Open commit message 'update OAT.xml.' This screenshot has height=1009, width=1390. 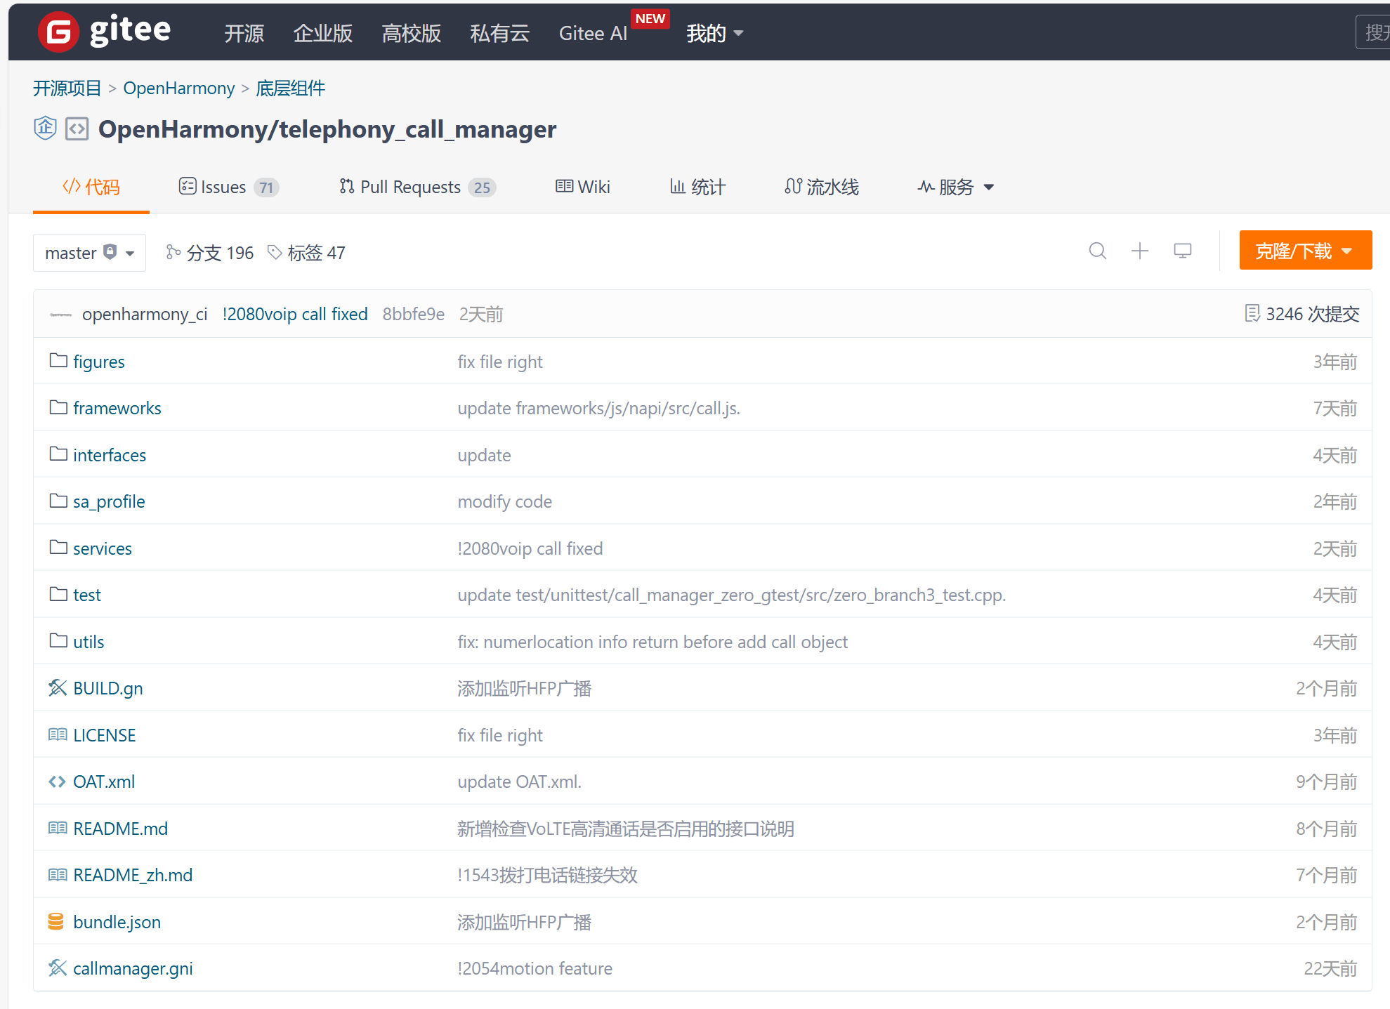pos(519,782)
